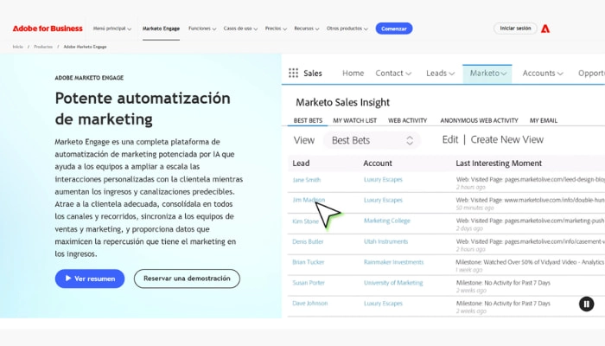
Task: Click Reservar una demostración button
Action: [187, 279]
